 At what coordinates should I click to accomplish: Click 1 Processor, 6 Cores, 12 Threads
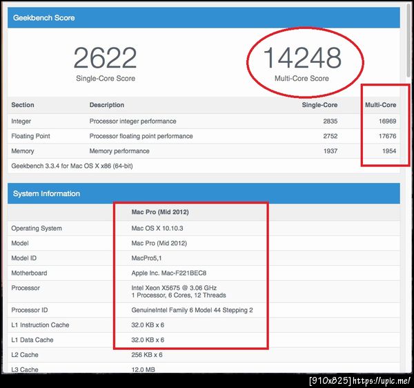(x=179, y=295)
